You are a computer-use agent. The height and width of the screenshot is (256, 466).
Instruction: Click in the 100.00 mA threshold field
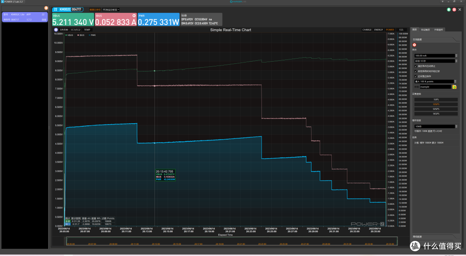pos(434,56)
